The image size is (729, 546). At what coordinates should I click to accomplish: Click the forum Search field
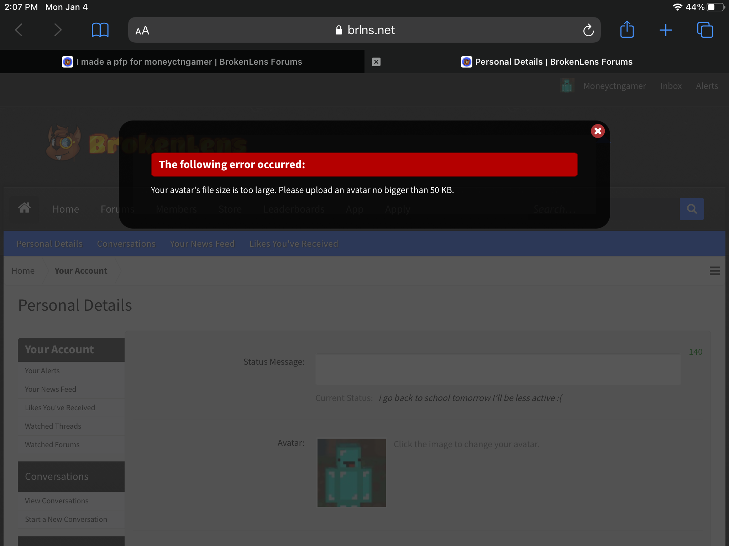coord(603,209)
